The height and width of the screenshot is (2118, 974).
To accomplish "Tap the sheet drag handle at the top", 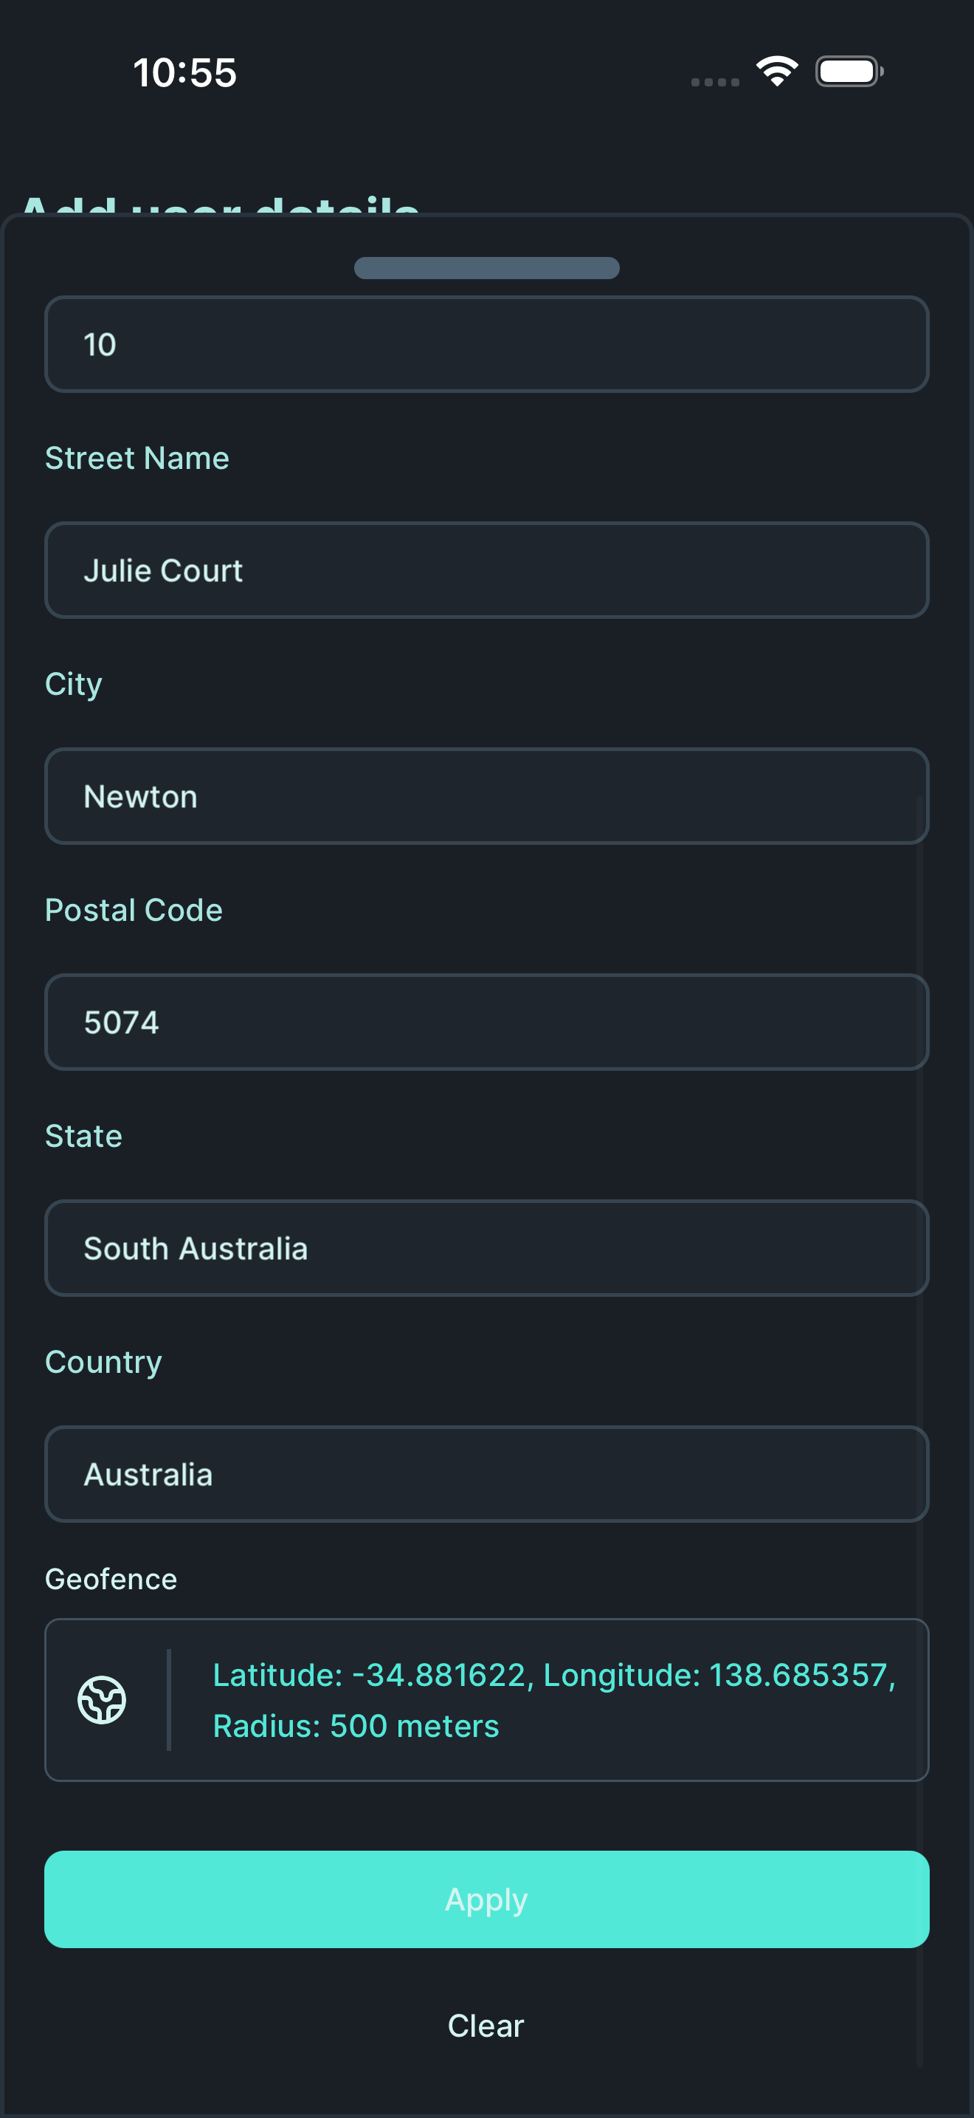I will point(486,267).
